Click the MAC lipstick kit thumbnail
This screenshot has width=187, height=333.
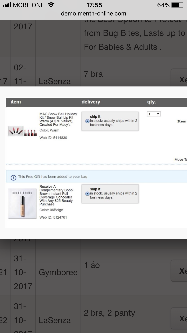click(22, 131)
